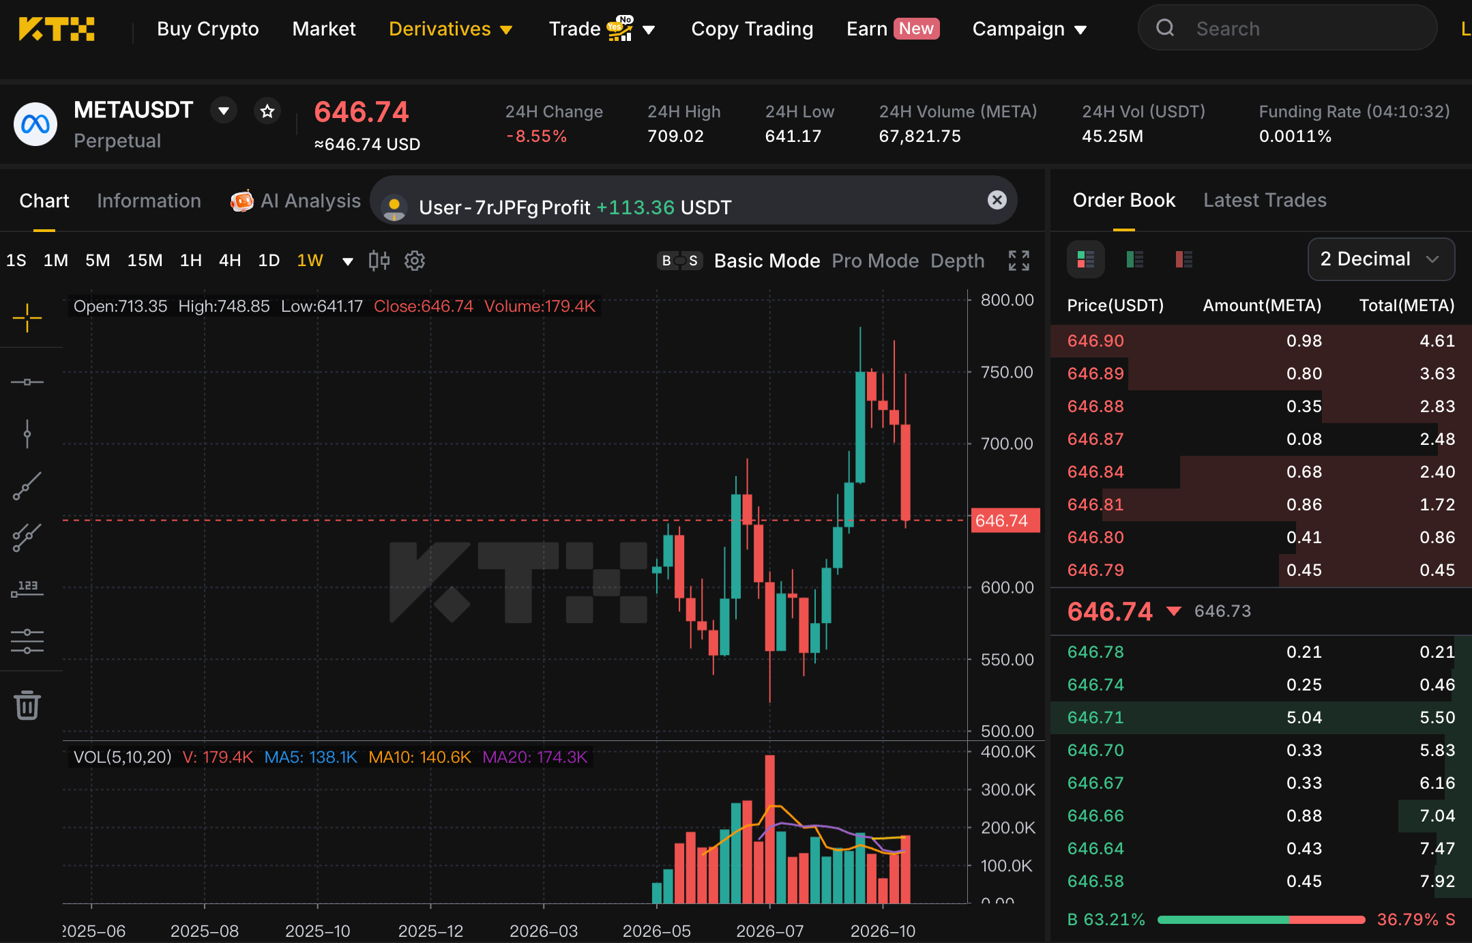Screen dimensions: 1472x943
Task: Click the buy/sell ratio bar
Action: (1261, 920)
